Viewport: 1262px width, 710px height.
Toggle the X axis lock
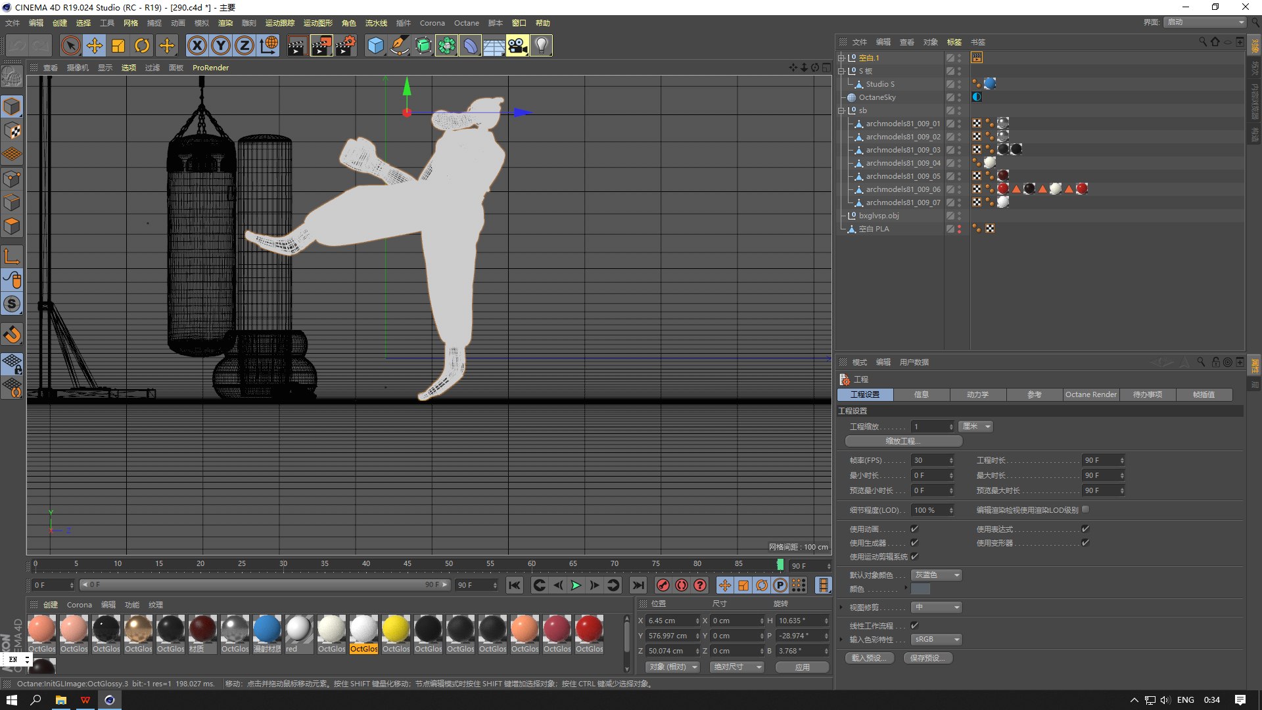point(197,46)
